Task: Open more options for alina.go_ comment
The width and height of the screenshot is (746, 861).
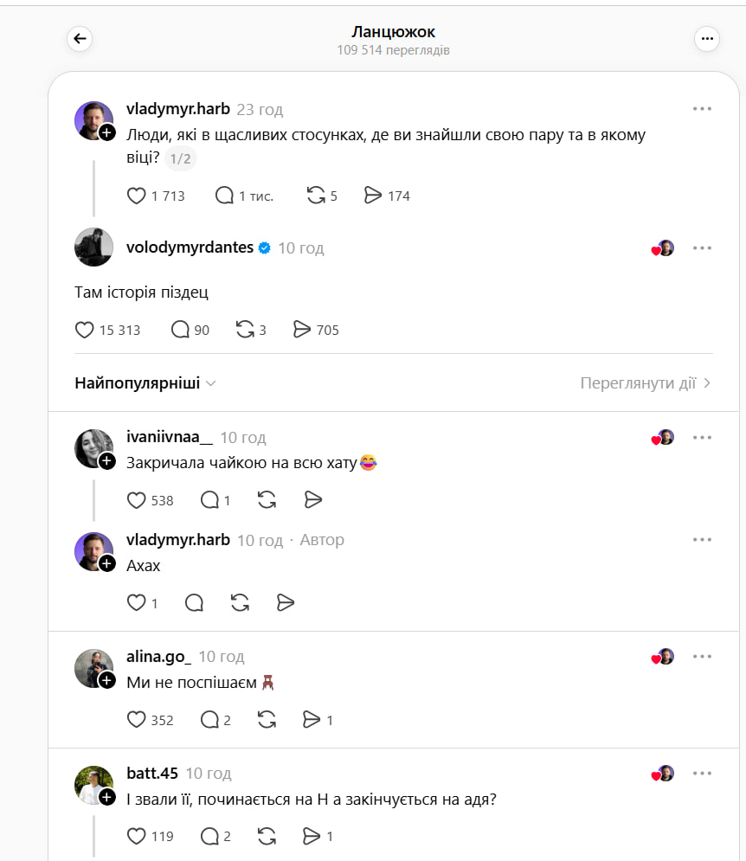Action: 702,657
